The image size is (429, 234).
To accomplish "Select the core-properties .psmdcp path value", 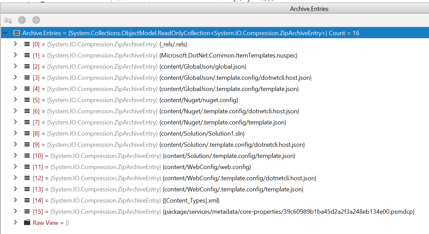I will (289, 212).
